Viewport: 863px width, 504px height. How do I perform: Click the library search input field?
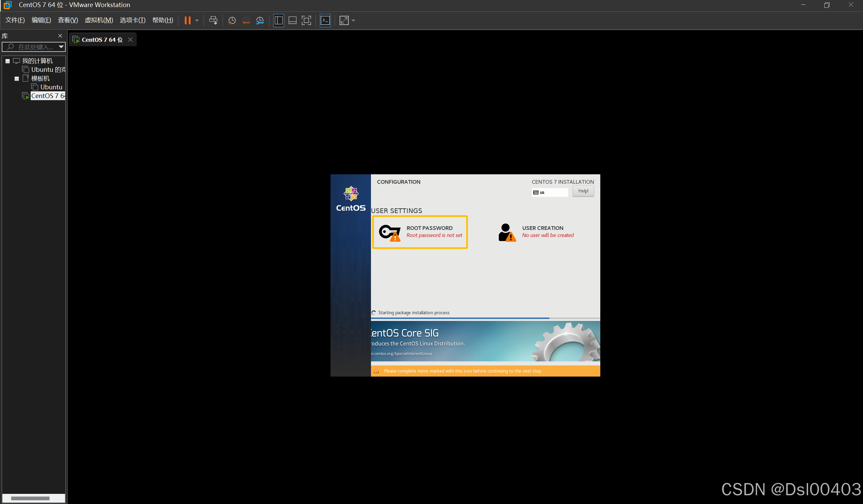pyautogui.click(x=34, y=47)
